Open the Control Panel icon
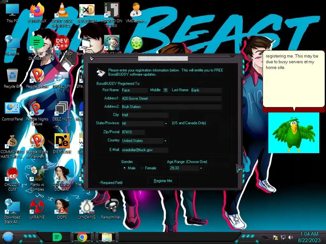Screen dimensions: 326x244 (12, 111)
